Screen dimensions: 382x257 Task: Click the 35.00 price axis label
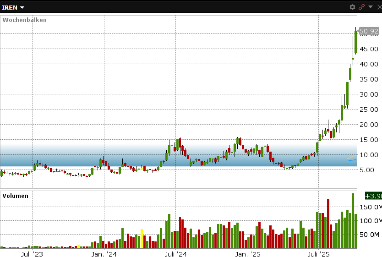point(369,79)
